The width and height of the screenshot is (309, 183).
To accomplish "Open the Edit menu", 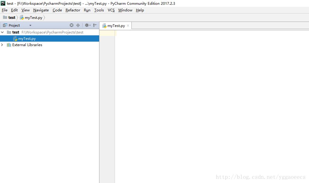I will (14, 10).
